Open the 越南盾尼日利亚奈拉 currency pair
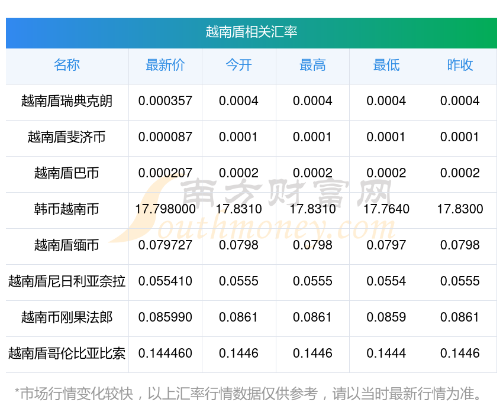The width and height of the screenshot is (503, 412). click(x=67, y=281)
